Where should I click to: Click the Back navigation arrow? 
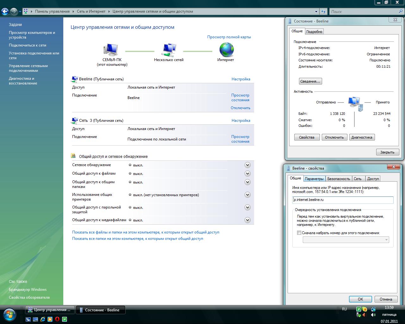(x=5, y=12)
